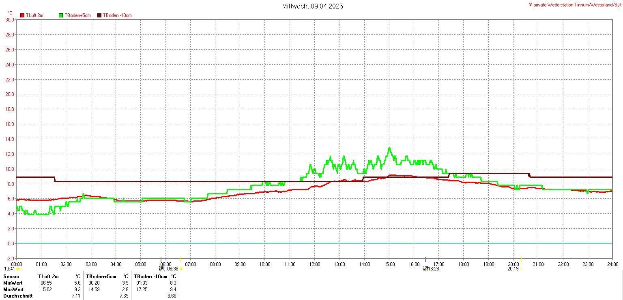Viewport: 623px width, 300px height.
Task: Click the TBoden+5cm column header in the table
Action: coord(101,277)
